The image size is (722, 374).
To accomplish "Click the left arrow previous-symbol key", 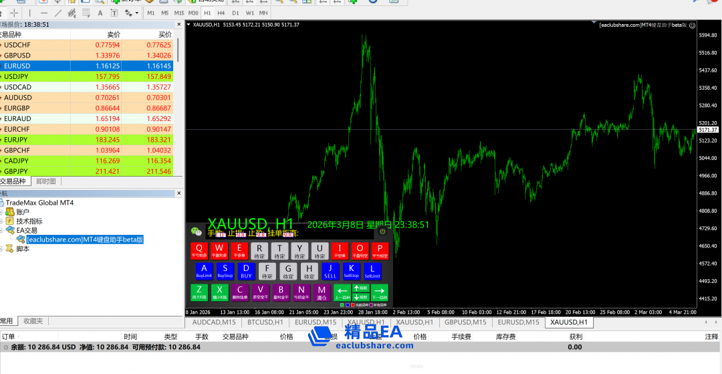I will (x=342, y=292).
